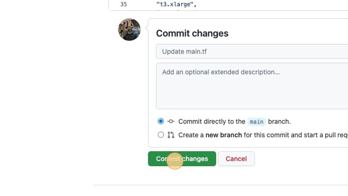348x196 pixels.
Task: Click the green Commit changes button
Action: pos(182,159)
